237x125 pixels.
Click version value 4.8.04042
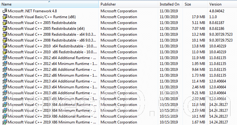(x=217, y=11)
